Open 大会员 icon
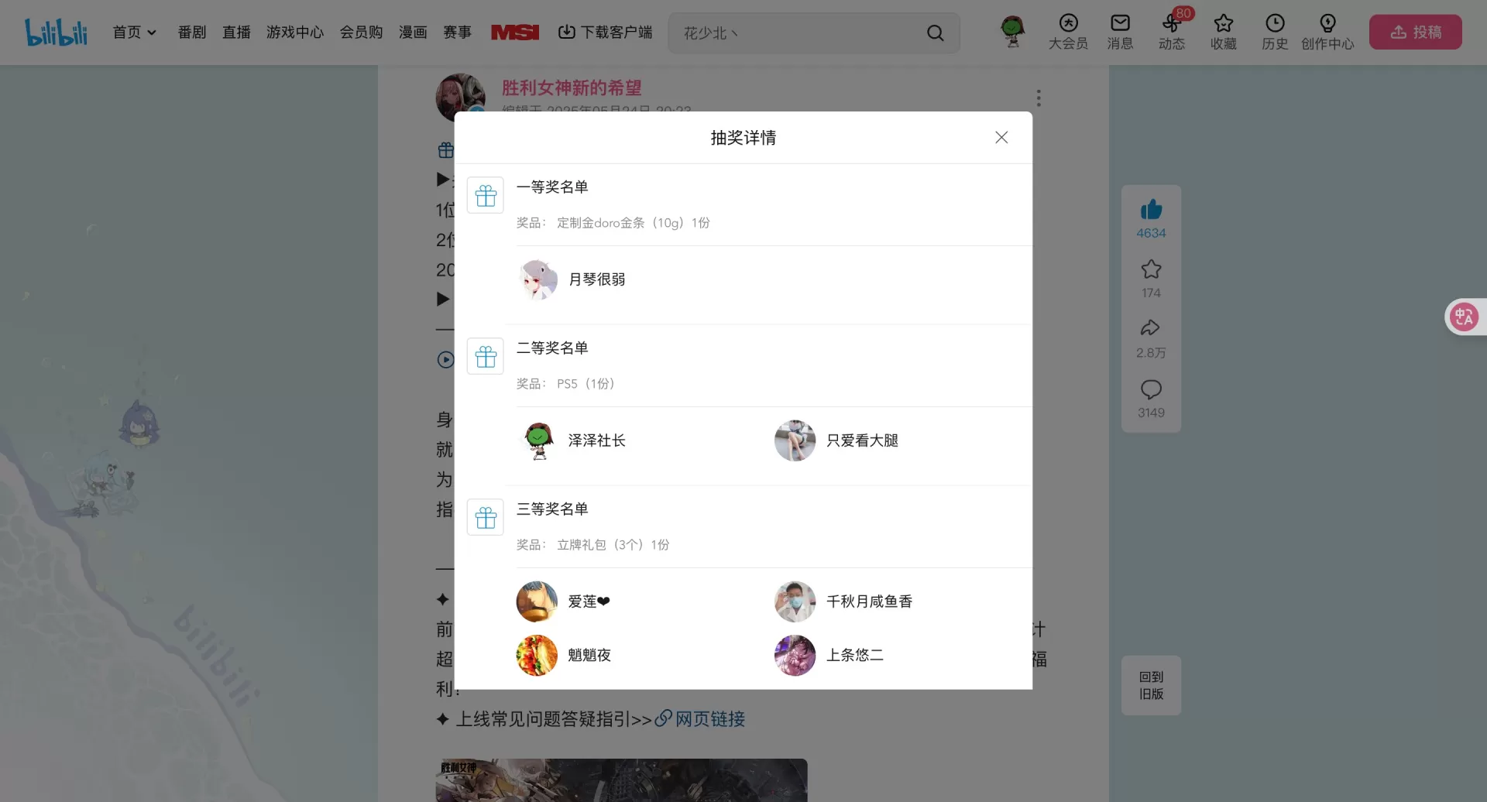 pyautogui.click(x=1069, y=33)
